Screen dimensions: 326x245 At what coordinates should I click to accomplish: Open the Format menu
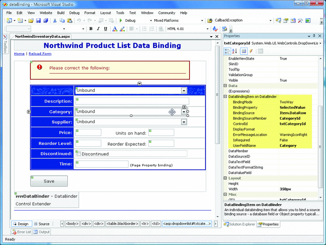[90, 13]
